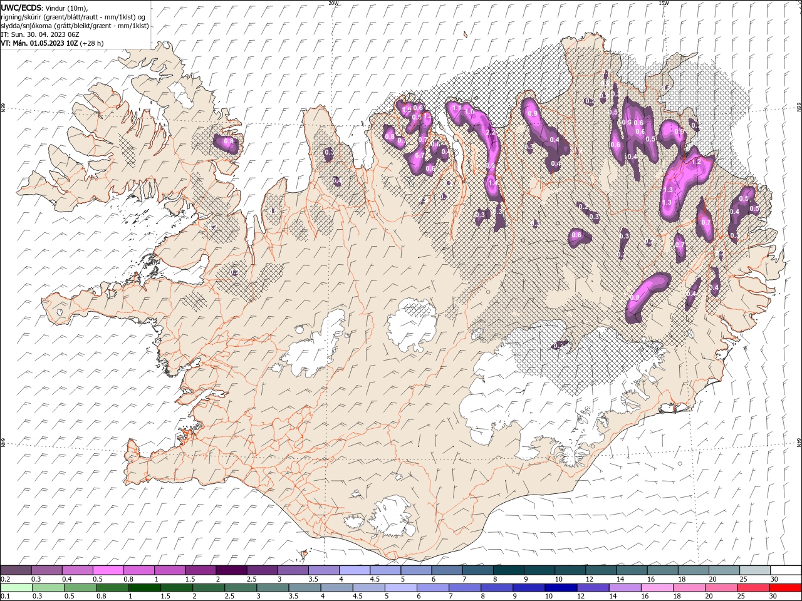Click the pale green lower legend swatch for 0.1–0.3
This screenshot has height=601, width=802.
coord(16,588)
